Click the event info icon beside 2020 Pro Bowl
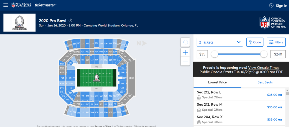The image size is (289, 127). tap(71, 21)
